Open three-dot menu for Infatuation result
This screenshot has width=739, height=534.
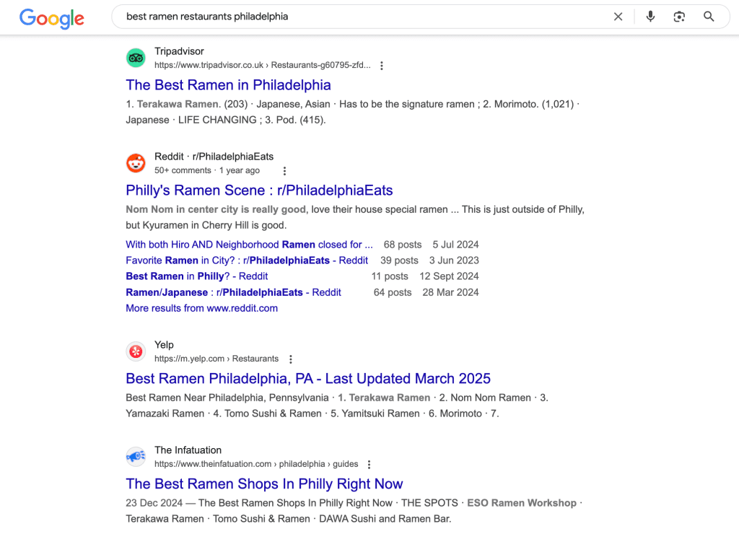(369, 464)
